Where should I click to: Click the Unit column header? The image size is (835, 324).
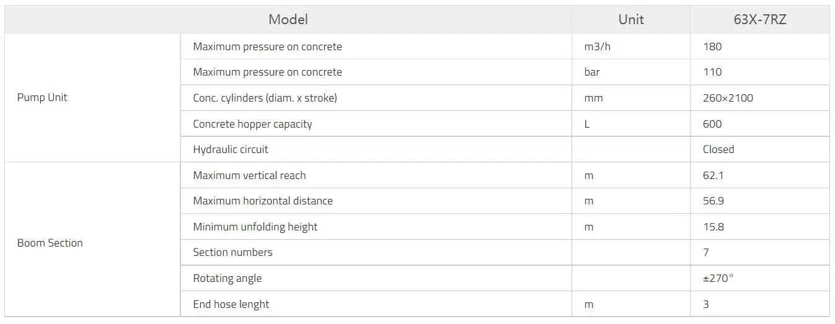tap(630, 19)
